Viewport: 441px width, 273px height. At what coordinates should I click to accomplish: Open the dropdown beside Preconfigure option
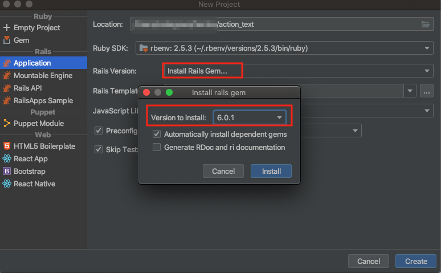pyautogui.click(x=355, y=131)
